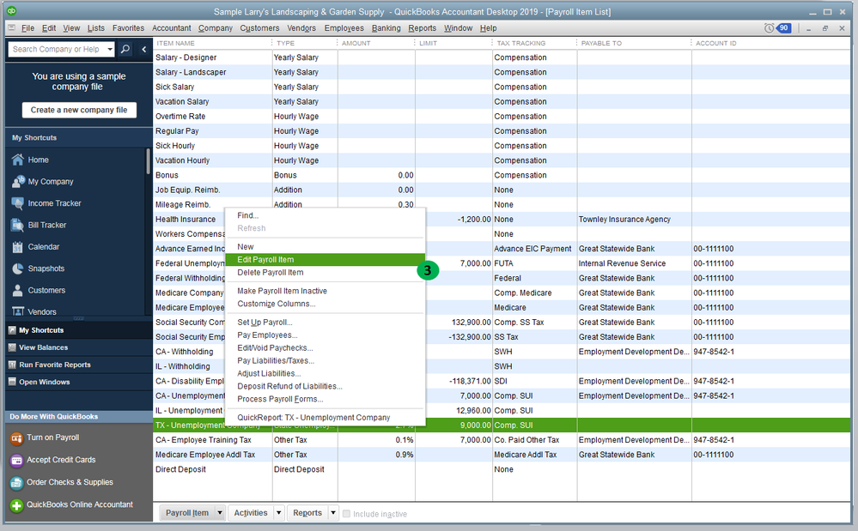Open the Reports dropdown at bottom
The height and width of the screenshot is (531, 858).
pyautogui.click(x=333, y=513)
